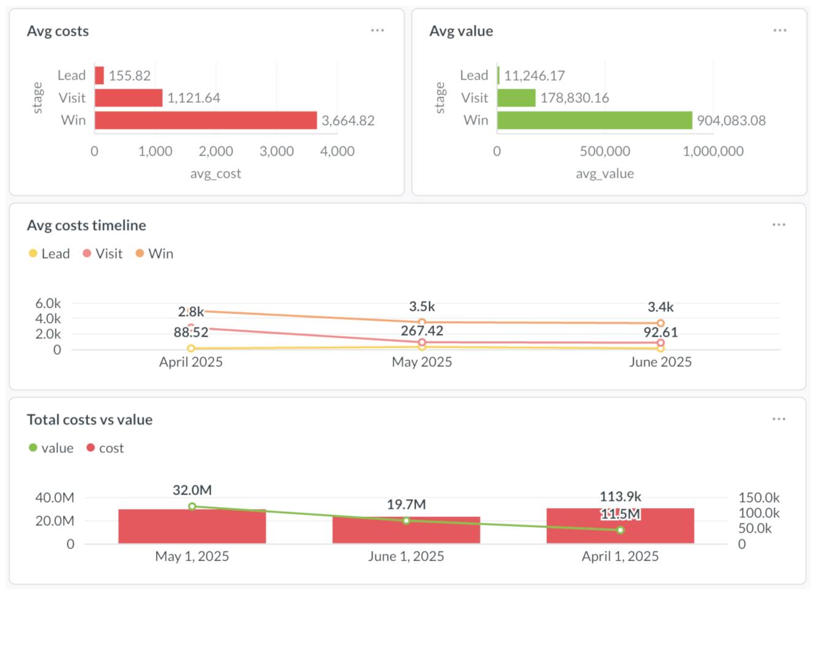Click the green value legend dot
The width and height of the screenshot is (818, 662).
(32, 447)
